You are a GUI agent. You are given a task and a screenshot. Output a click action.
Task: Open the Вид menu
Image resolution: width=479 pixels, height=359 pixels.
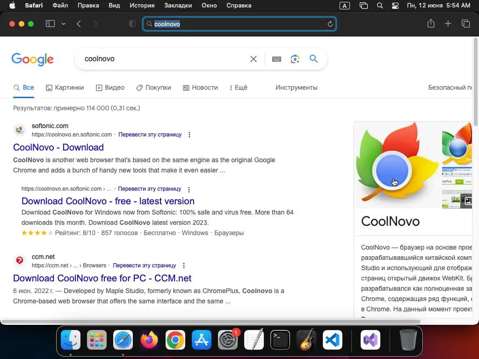tap(114, 6)
